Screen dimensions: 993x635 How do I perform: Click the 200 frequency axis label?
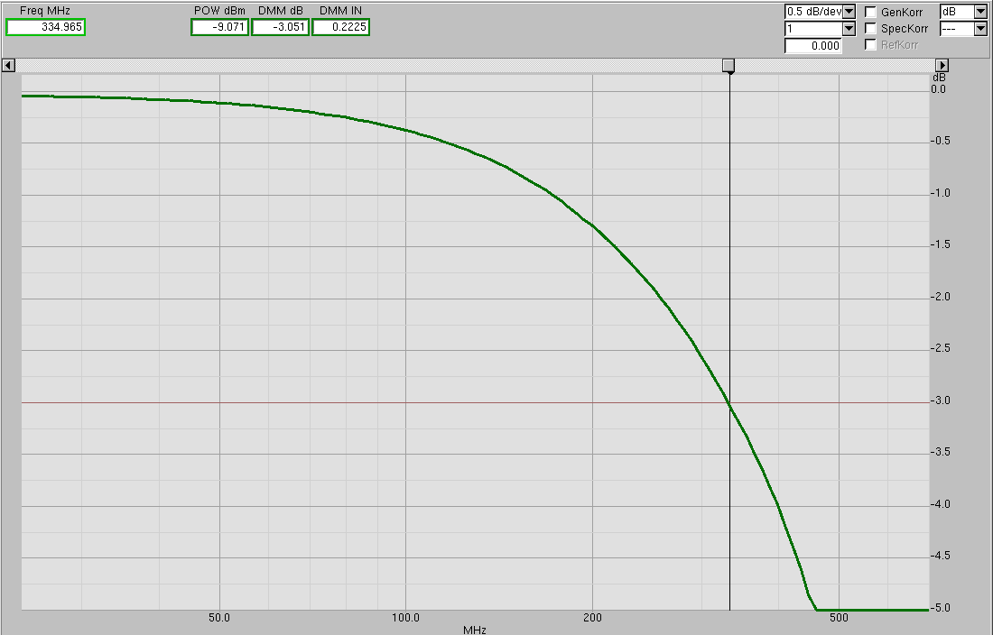coord(592,617)
